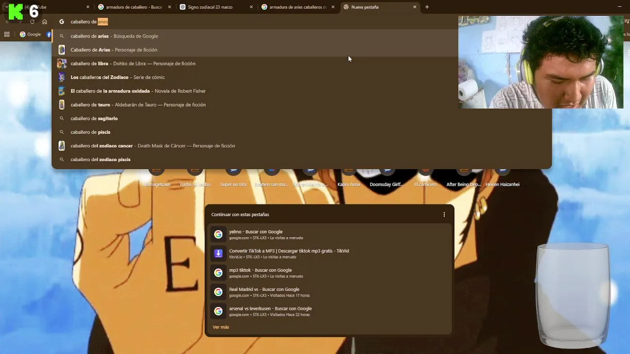Image resolution: width=630 pixels, height=354 pixels.
Task: Open 'Real Madrid vs - Buscar con Google' entry
Action: point(328,292)
